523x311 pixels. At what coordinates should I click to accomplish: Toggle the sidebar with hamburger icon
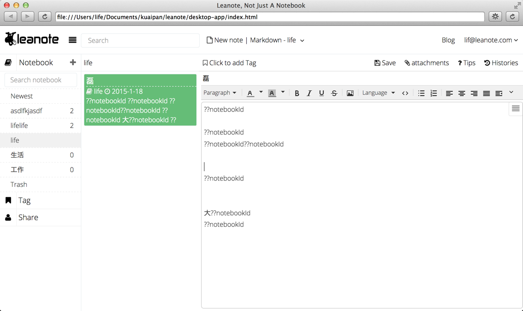tap(72, 40)
